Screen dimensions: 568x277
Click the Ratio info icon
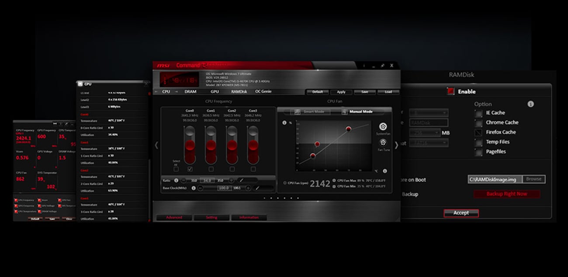pyautogui.click(x=176, y=180)
